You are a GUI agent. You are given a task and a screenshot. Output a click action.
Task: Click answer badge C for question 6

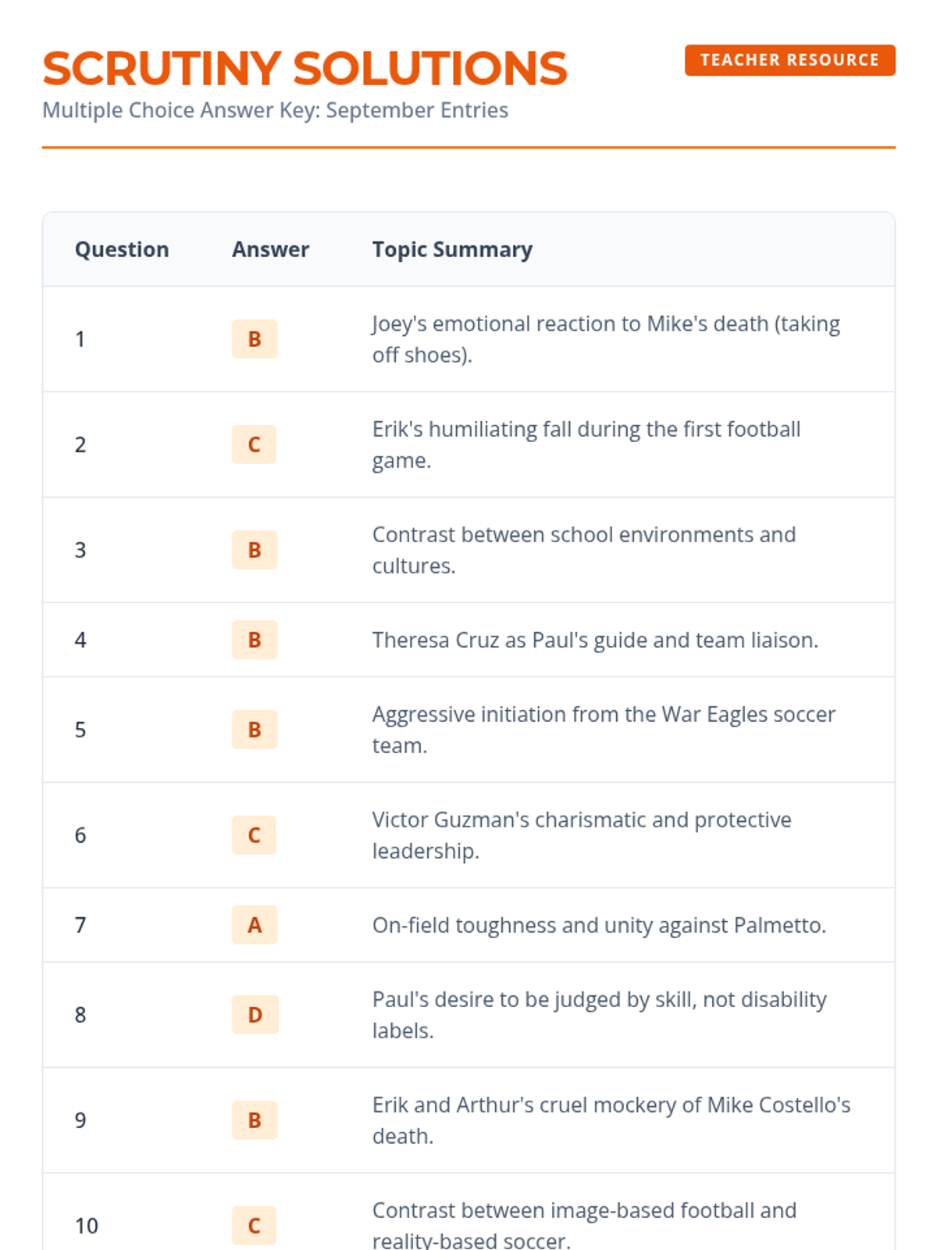tap(255, 835)
